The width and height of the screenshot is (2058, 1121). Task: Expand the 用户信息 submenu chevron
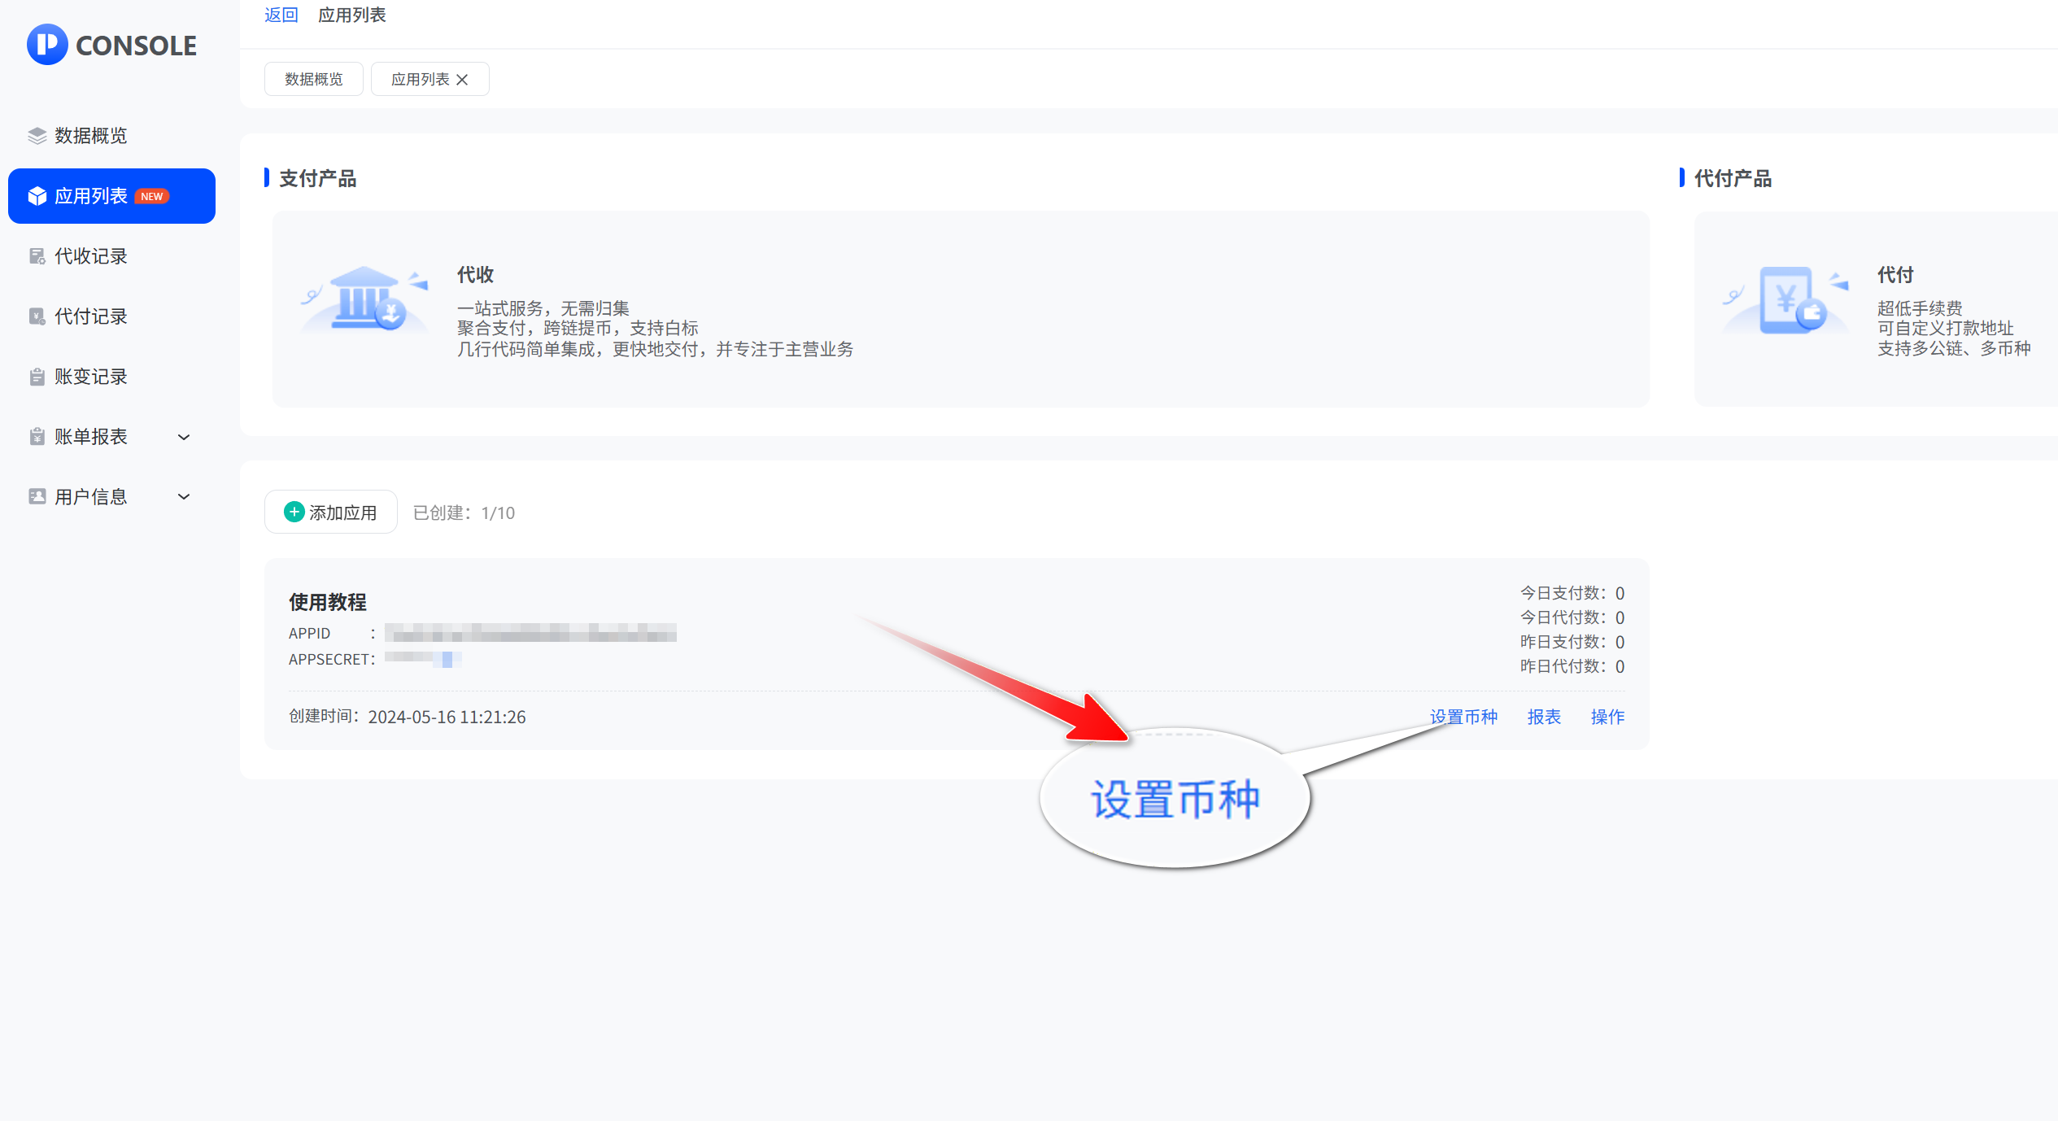[184, 496]
